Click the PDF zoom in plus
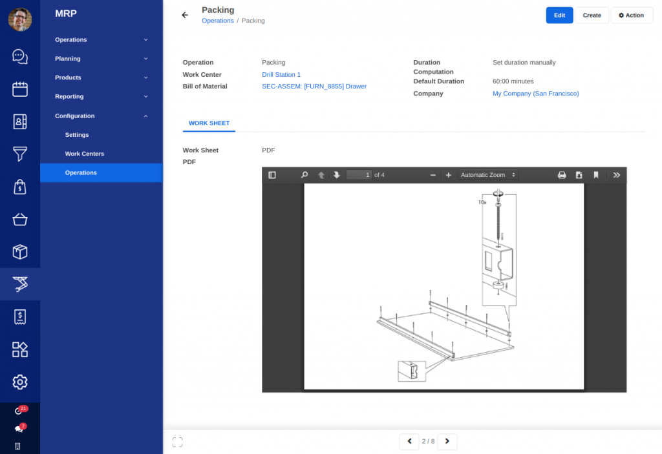 (x=449, y=175)
